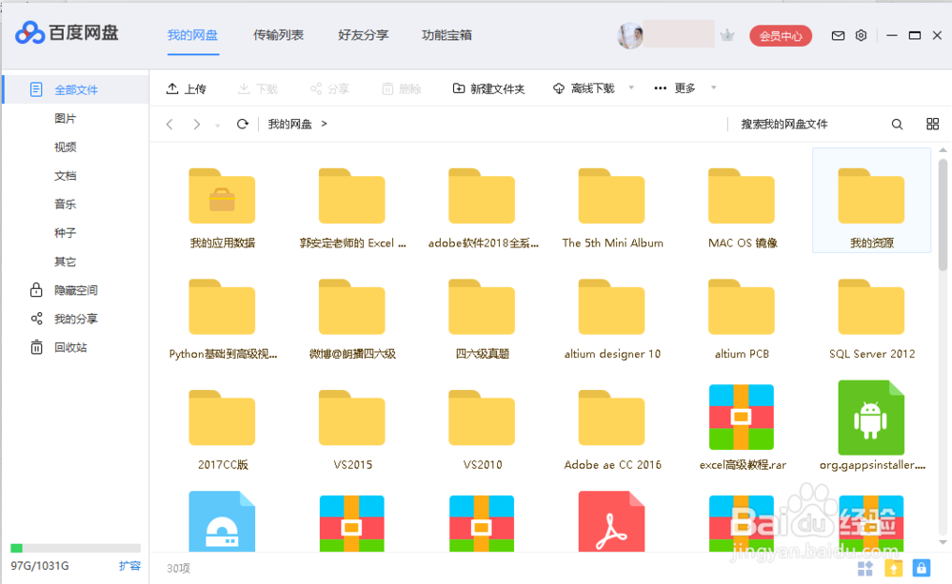Show 种子 category files

[65, 233]
